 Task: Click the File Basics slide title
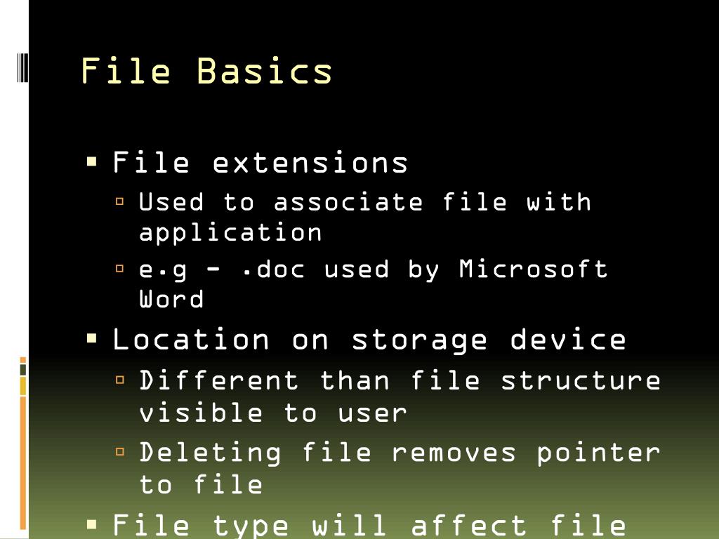tap(206, 71)
